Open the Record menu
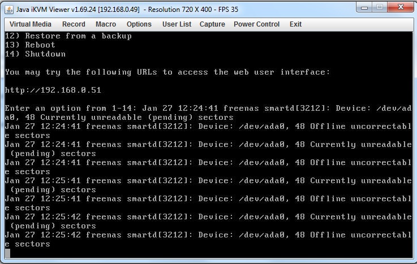This screenshot has width=417, height=264. [x=74, y=24]
